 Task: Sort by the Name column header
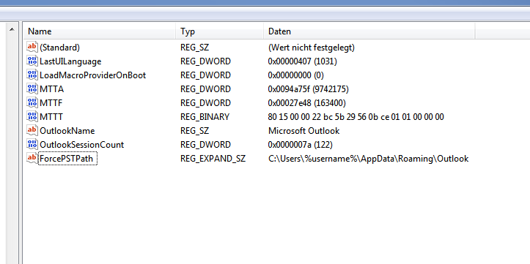100,31
